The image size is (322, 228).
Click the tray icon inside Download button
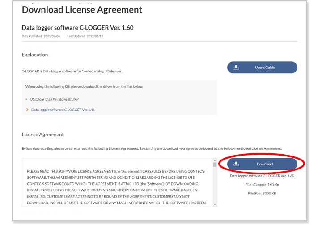tap(236, 164)
